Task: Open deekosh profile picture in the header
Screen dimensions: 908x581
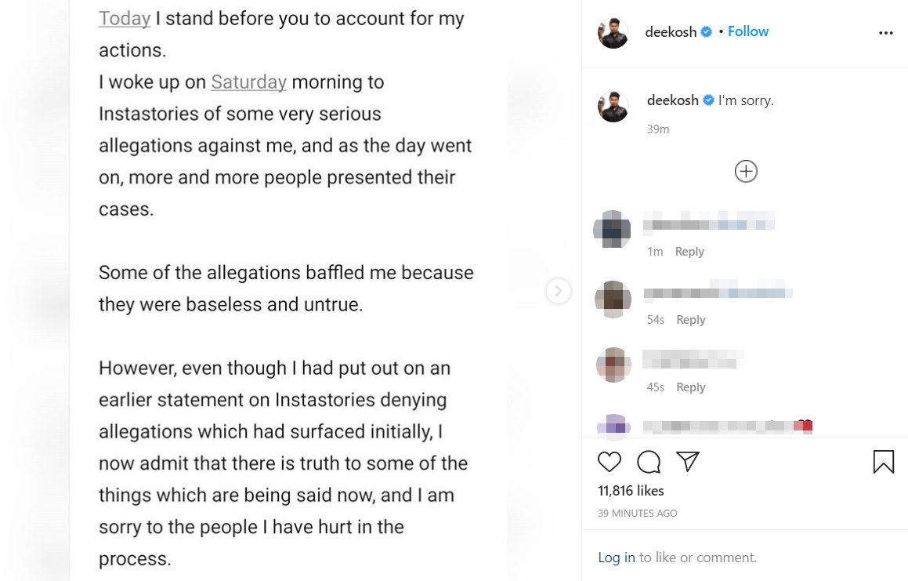Action: (x=613, y=33)
